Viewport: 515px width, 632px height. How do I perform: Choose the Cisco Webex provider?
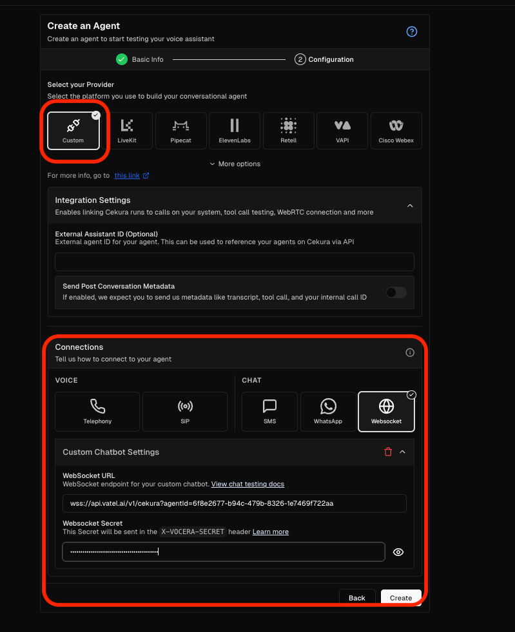point(396,131)
